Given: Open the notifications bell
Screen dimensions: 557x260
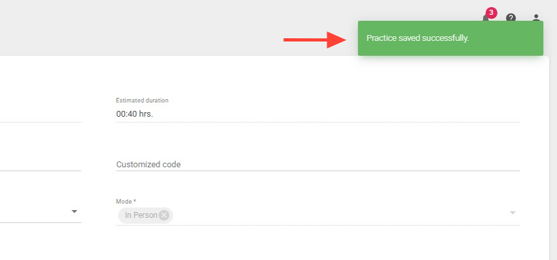Looking at the screenshot, I should coord(485,18).
